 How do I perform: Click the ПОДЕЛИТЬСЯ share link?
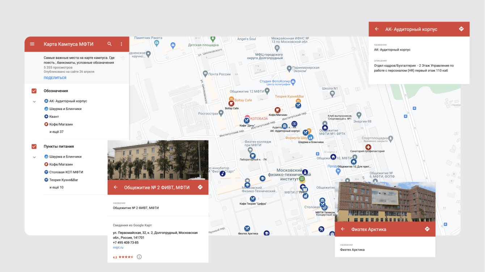(55, 78)
